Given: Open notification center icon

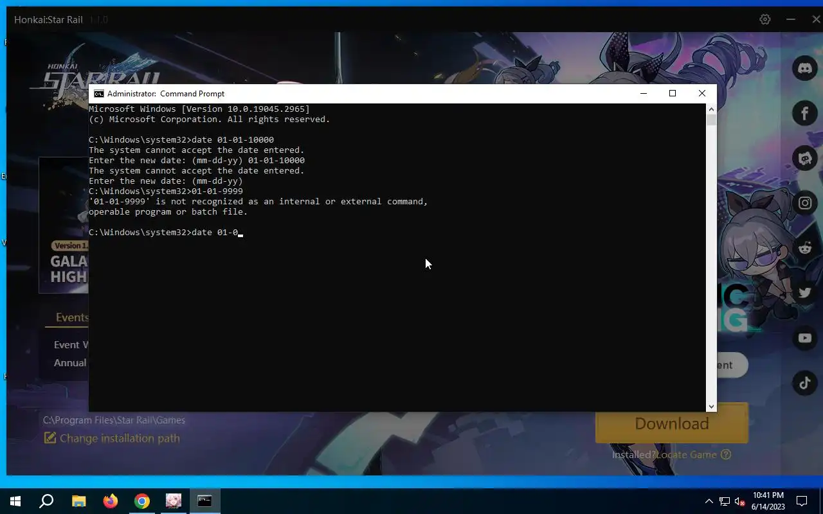Looking at the screenshot, I should [x=802, y=501].
